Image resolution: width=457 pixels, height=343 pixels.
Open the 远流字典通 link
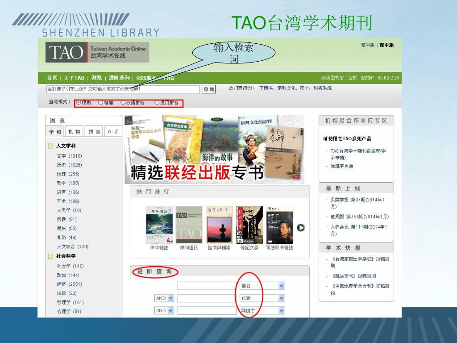click(341, 166)
